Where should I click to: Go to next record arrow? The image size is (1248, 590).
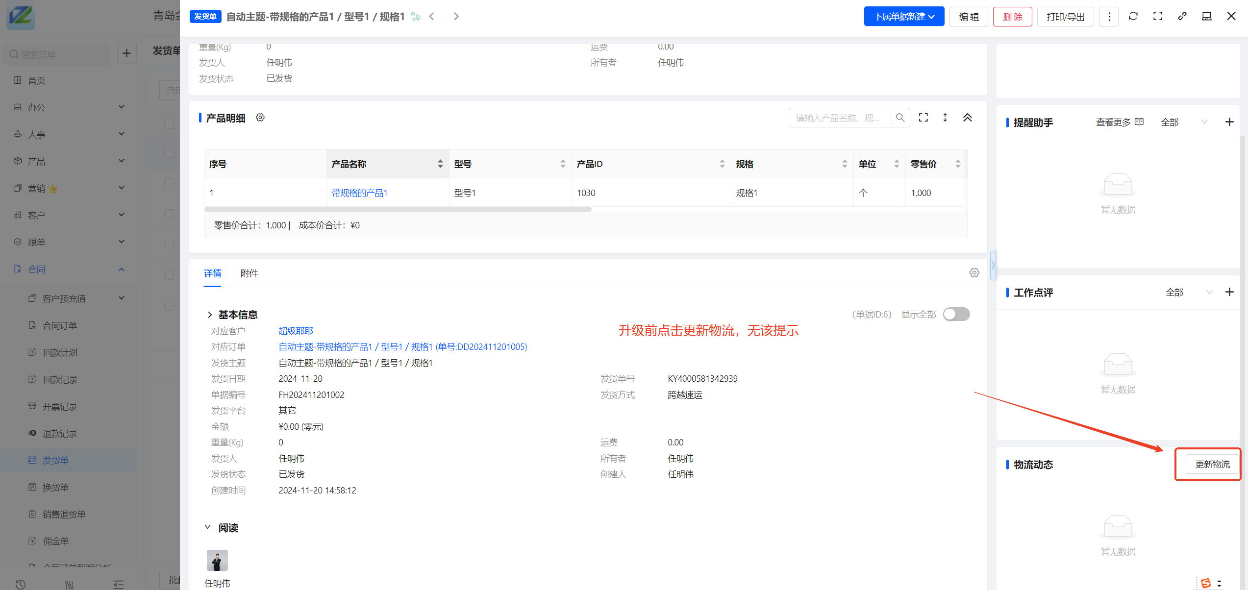[x=456, y=17]
